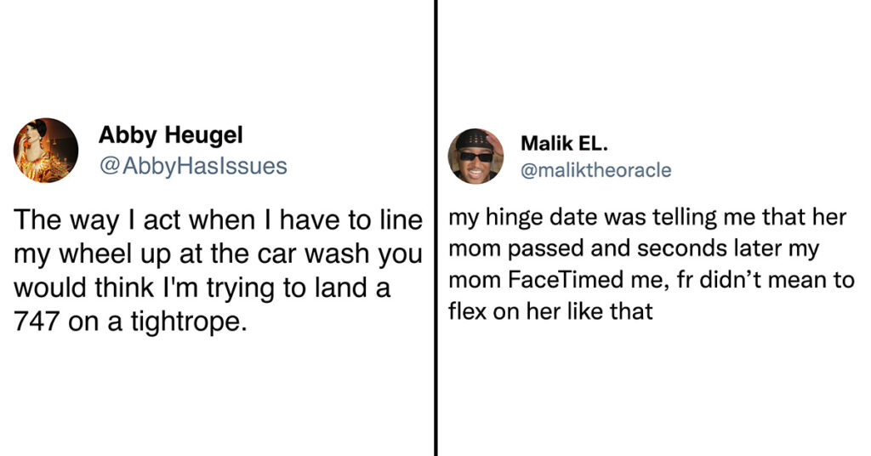
Task: Open Malik EL.'s profile picture
Action: coord(475,156)
